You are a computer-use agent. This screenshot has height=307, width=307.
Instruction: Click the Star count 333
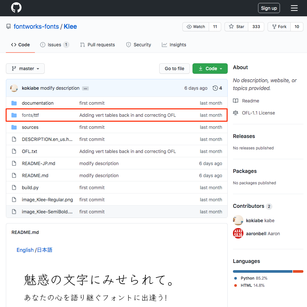(x=256, y=27)
